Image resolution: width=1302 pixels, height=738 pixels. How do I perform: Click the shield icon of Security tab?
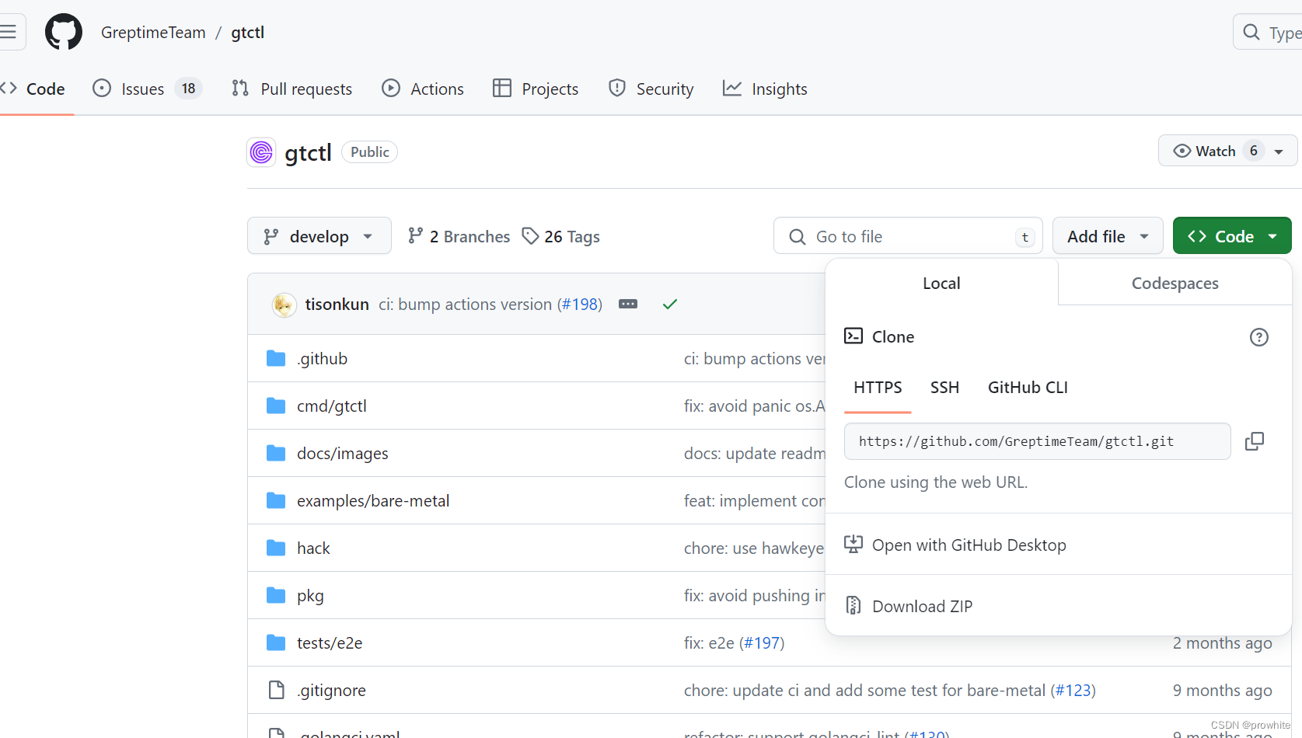tap(617, 88)
